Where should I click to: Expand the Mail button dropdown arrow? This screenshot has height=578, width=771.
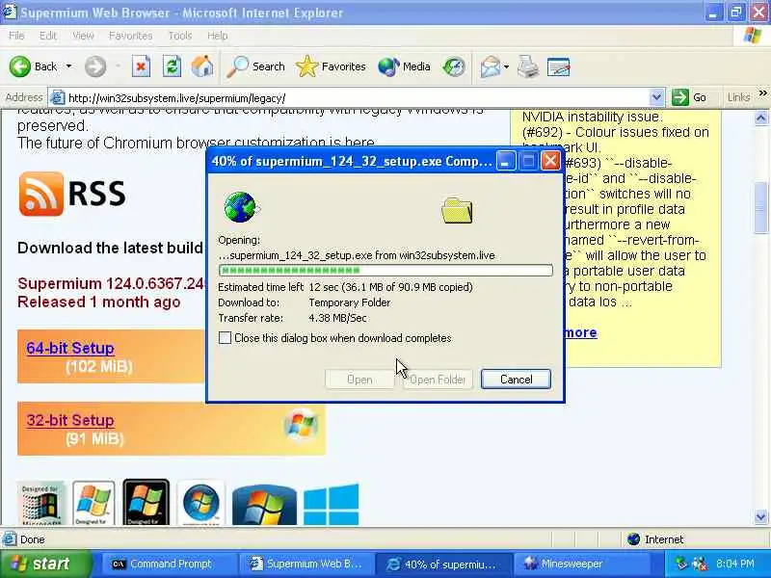pyautogui.click(x=507, y=66)
